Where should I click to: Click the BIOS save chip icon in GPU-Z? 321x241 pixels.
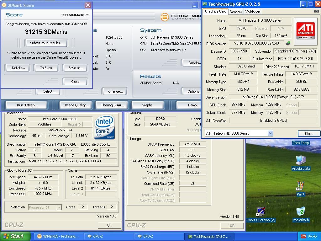288,43
